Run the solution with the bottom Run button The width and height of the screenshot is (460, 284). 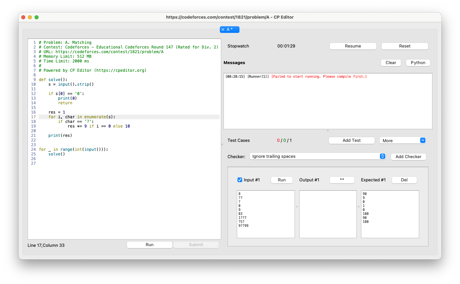click(x=149, y=244)
